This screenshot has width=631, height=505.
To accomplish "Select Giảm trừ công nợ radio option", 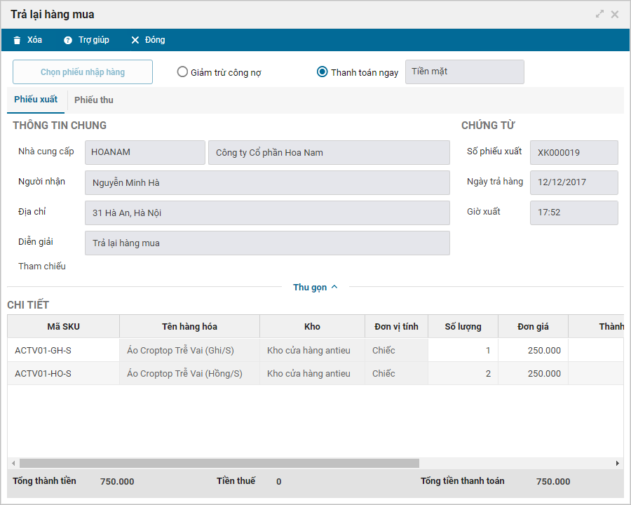I will tap(182, 72).
